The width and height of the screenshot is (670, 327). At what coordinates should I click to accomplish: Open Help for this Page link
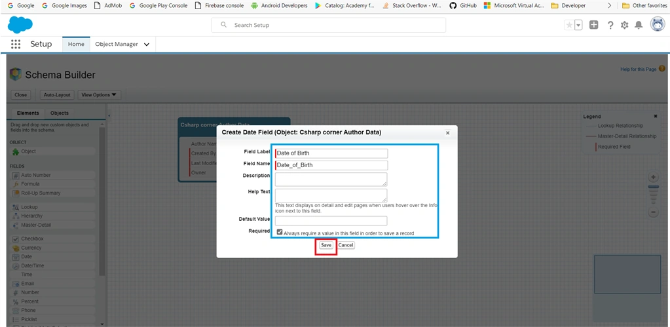point(639,69)
